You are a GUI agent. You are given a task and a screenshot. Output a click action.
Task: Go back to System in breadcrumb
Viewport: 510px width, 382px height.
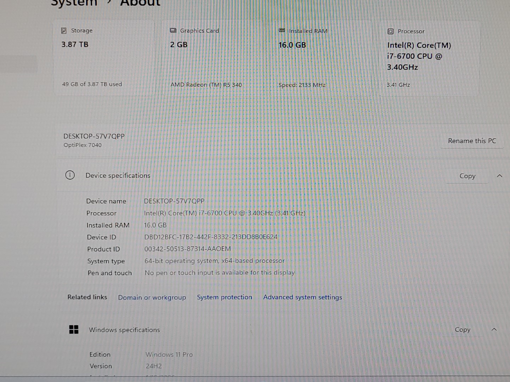(74, 3)
